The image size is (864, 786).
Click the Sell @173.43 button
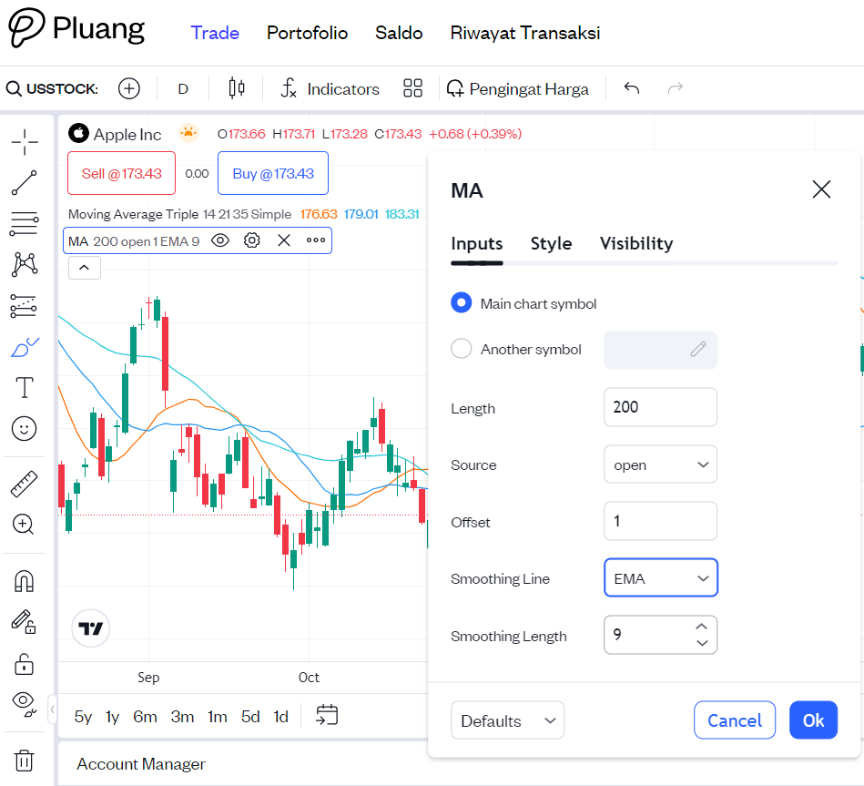[121, 173]
